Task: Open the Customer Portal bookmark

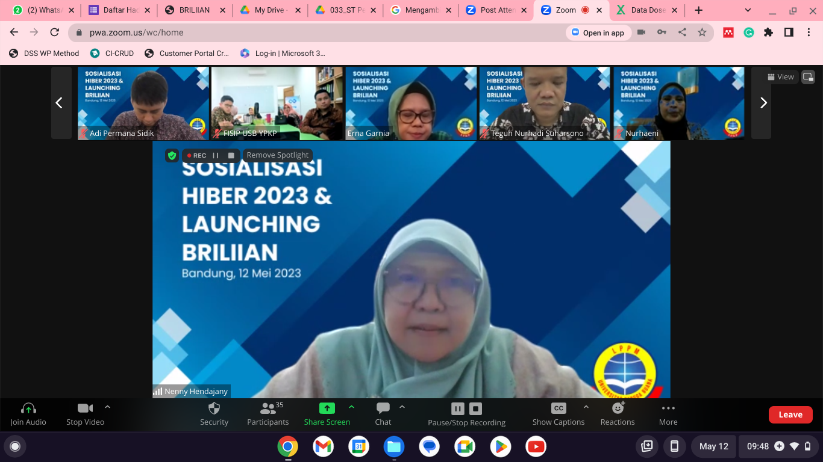Action: coord(187,54)
